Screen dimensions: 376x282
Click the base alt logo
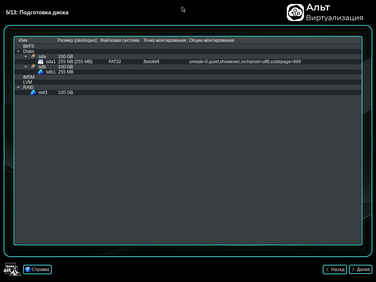[12, 270]
